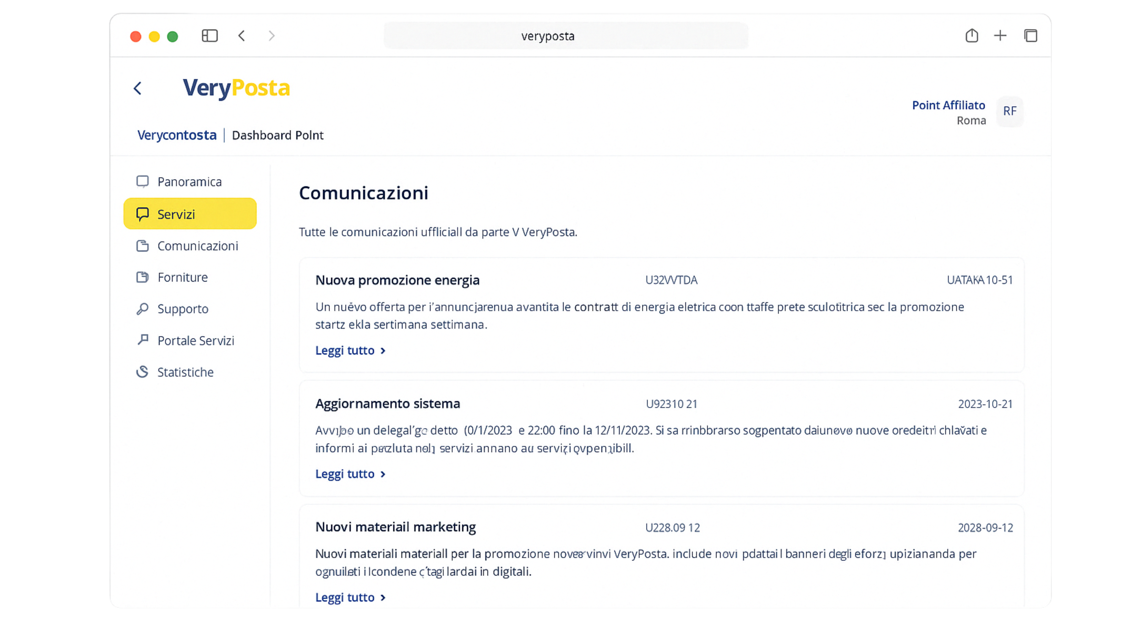Open the browser share icon
Screen dimensions: 1141x642
[971, 35]
